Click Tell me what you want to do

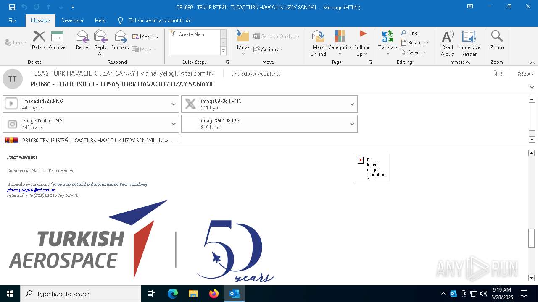coord(160,20)
